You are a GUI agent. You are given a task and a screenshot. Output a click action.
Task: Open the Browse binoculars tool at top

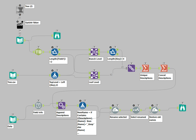click(x=57, y=36)
